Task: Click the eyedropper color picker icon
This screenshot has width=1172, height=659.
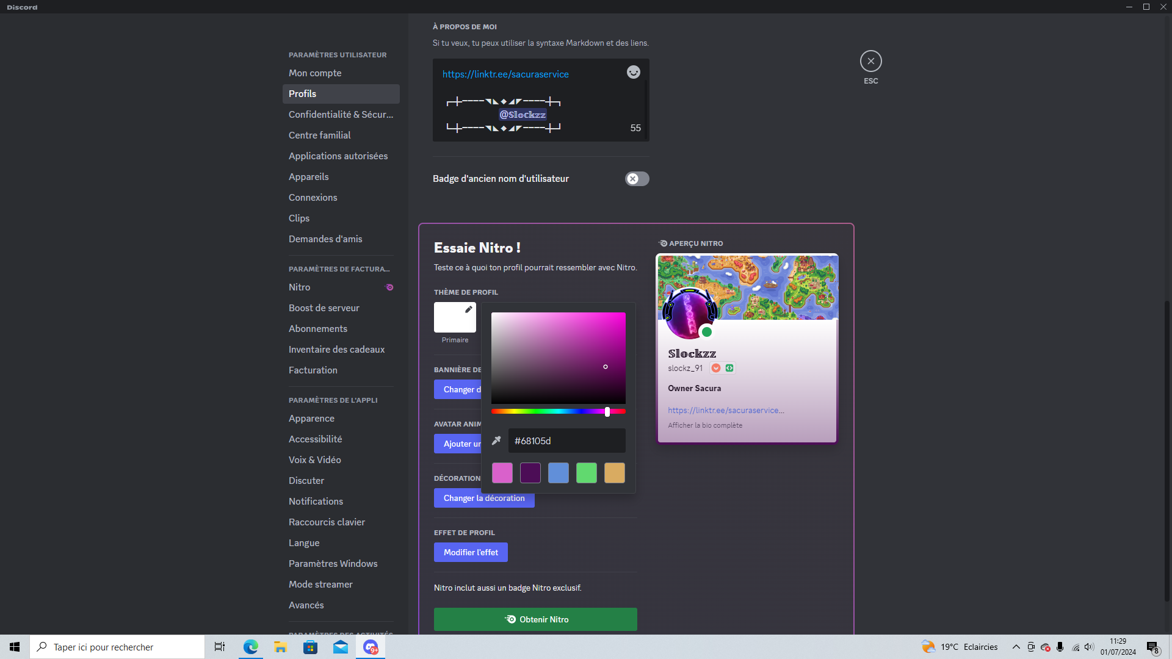Action: 496,441
